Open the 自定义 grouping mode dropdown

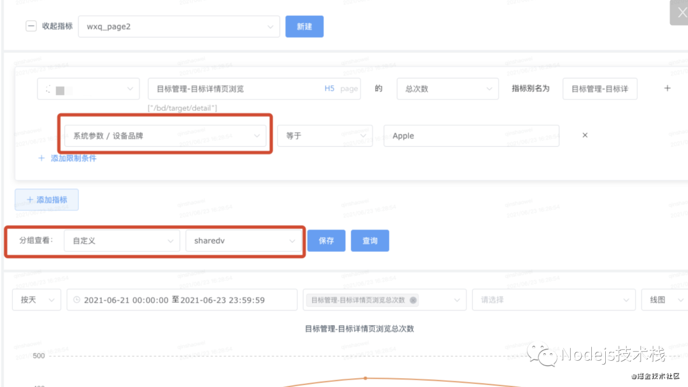click(121, 240)
